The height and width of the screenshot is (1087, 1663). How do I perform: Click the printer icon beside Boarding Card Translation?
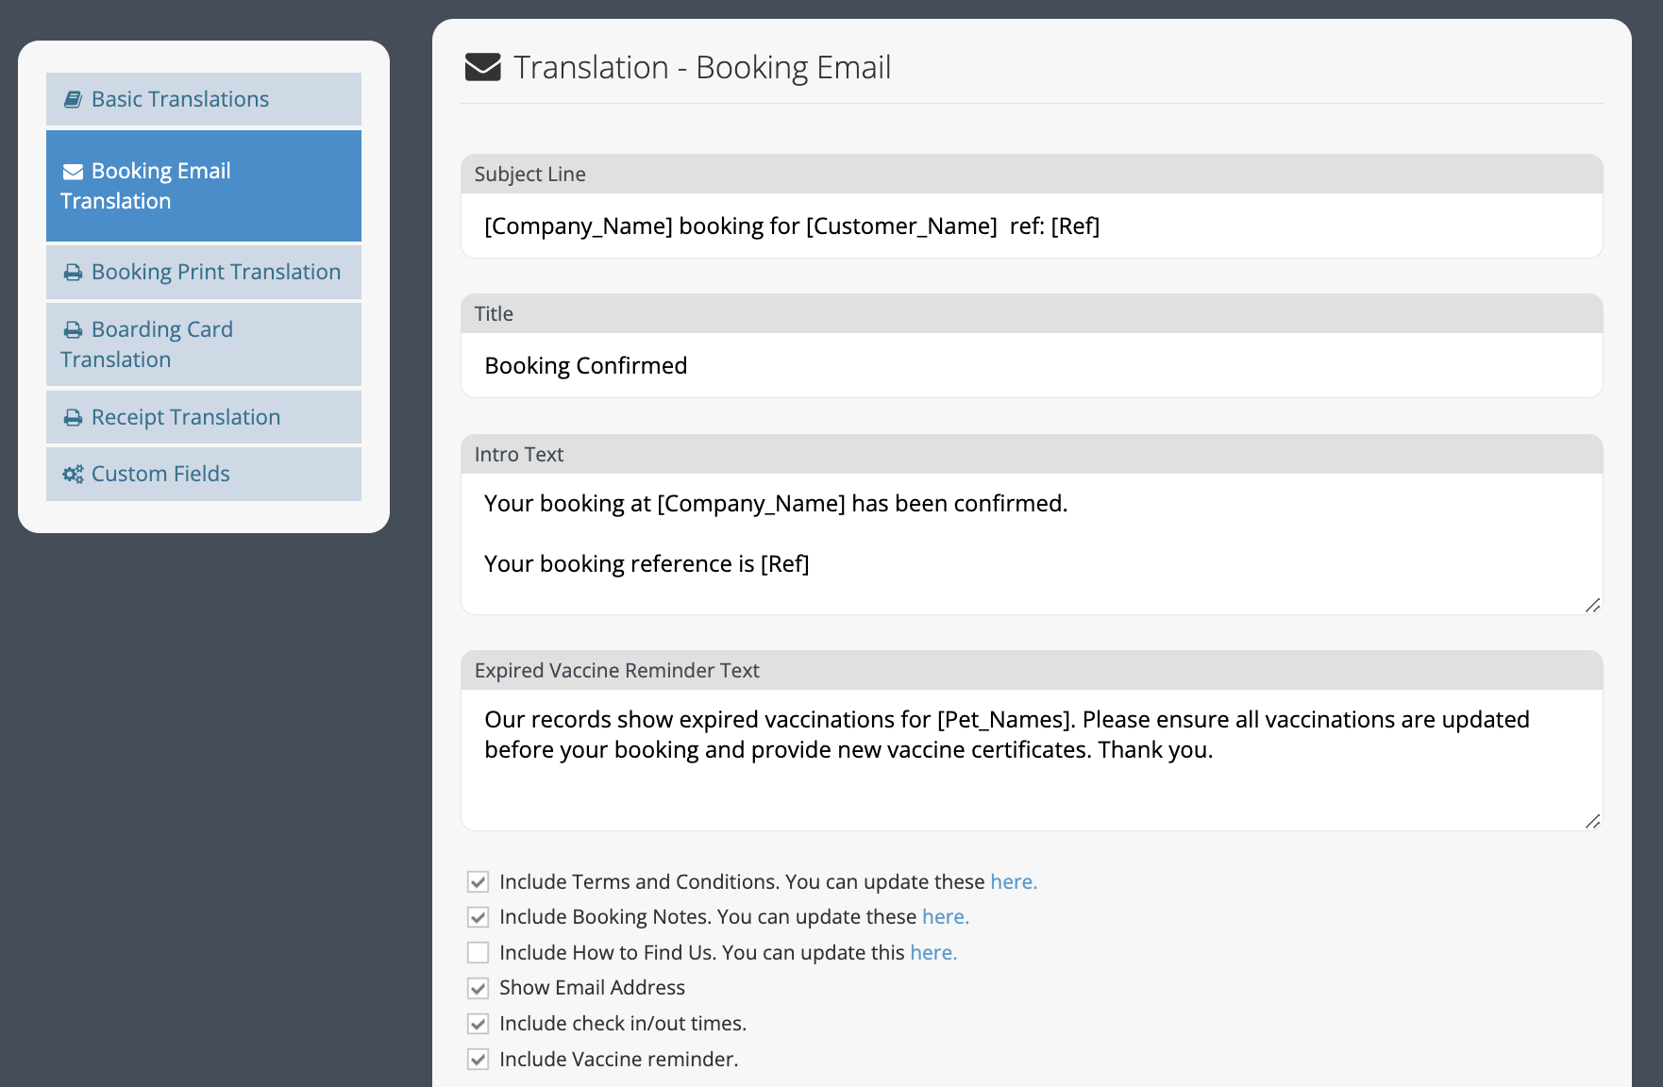coord(73,330)
